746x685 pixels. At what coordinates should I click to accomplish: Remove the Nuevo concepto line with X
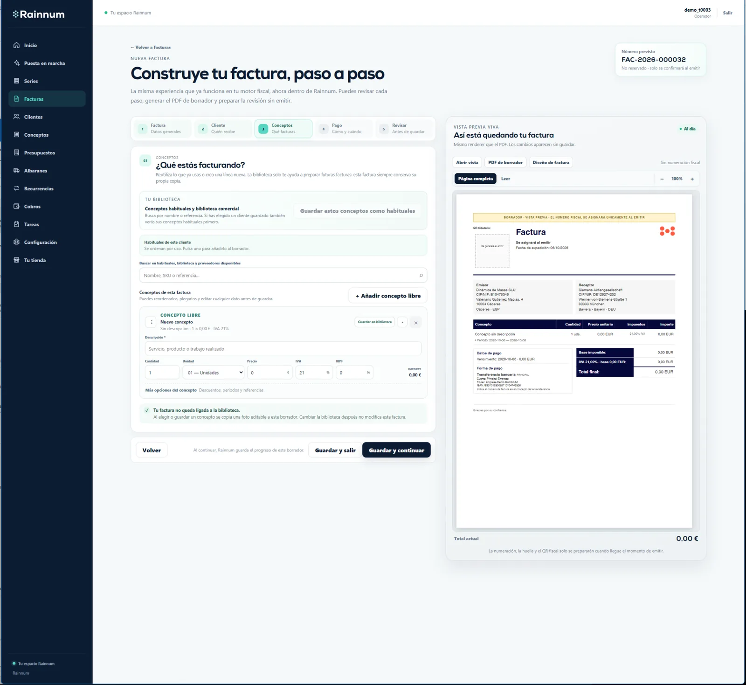(416, 323)
